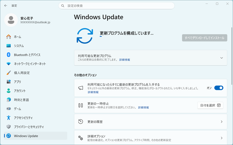The image size is (233, 145).
Task: Click the history clock icon for 更新の履歴
Action: coord(81,121)
